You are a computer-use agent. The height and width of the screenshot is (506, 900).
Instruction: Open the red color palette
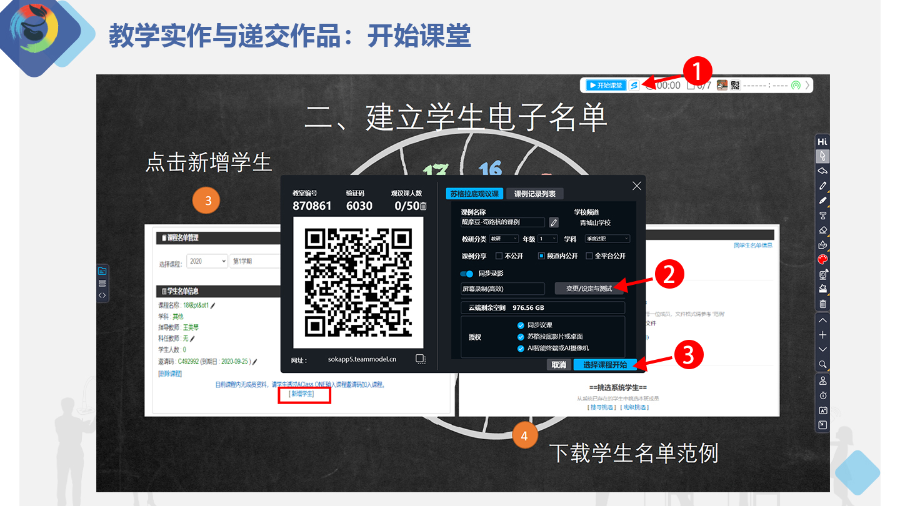(x=822, y=259)
